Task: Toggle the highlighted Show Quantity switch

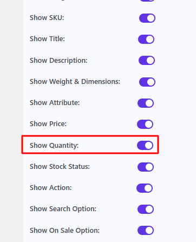Action: click(145, 145)
